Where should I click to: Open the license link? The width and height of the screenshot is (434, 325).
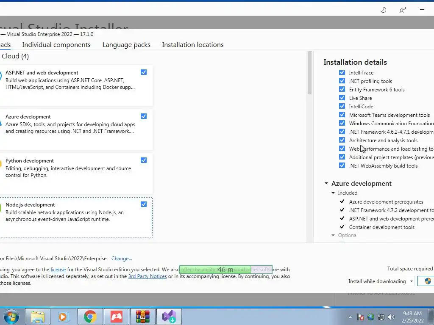[58, 270]
